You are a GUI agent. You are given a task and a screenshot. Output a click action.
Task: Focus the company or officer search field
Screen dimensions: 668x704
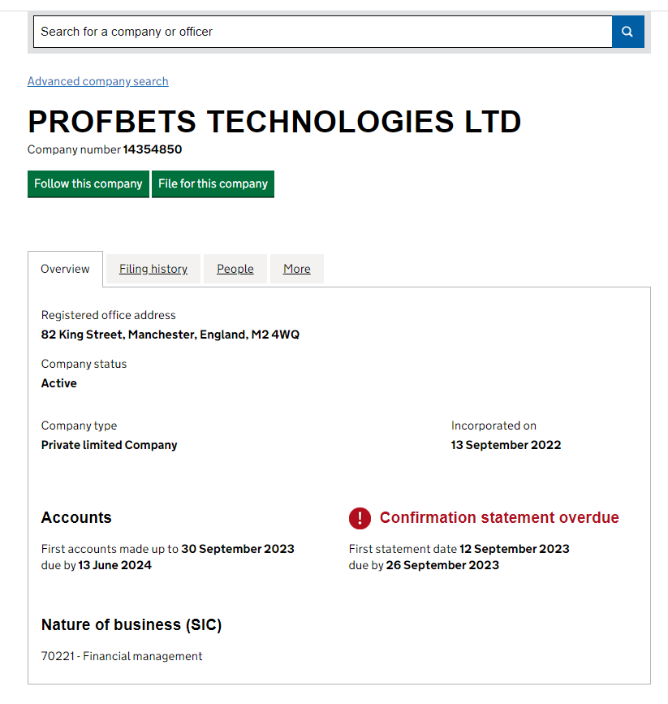(322, 32)
